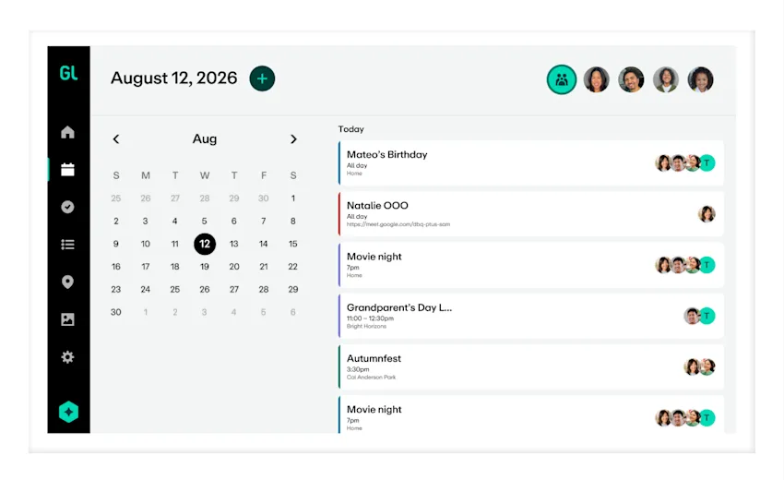Open the bulleted lists icon in the sidebar
This screenshot has width=784, height=480.
(67, 245)
